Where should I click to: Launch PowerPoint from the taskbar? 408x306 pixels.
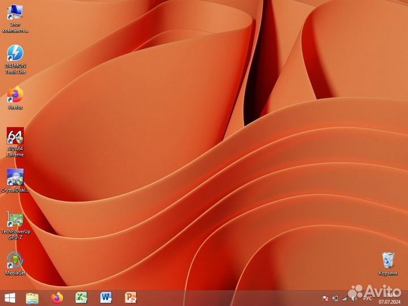point(131,297)
